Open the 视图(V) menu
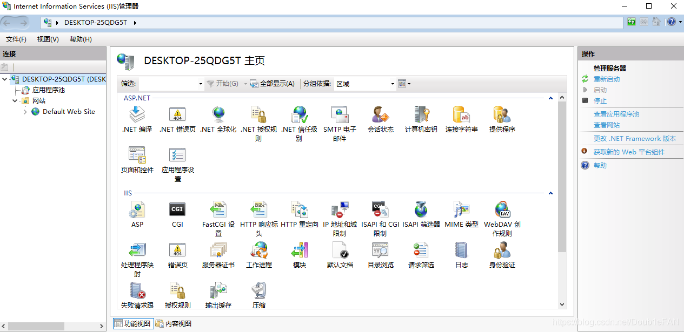Image resolution: width=684 pixels, height=332 pixels. pyautogui.click(x=48, y=39)
